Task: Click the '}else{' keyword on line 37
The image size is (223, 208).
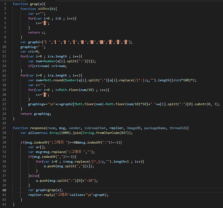Action: (34, 176)
